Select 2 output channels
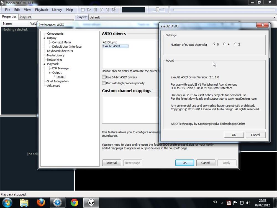Screen dimensions: 277x208 (x=235, y=44)
